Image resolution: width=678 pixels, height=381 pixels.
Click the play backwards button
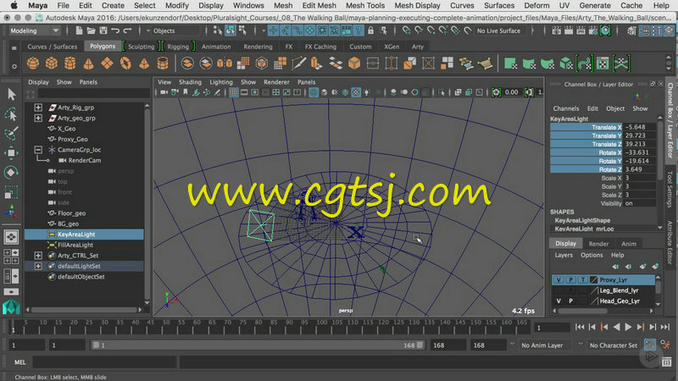point(617,327)
